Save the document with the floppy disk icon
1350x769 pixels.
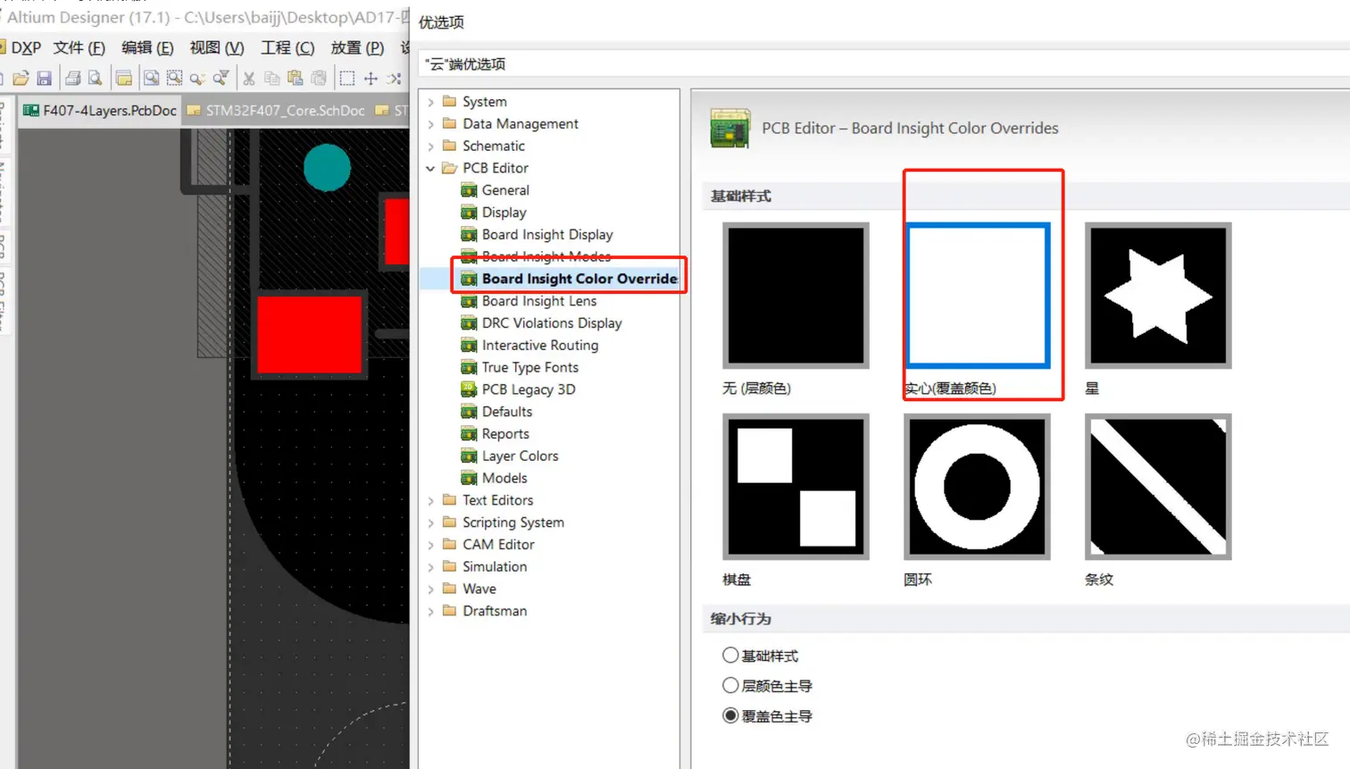pyautogui.click(x=44, y=79)
